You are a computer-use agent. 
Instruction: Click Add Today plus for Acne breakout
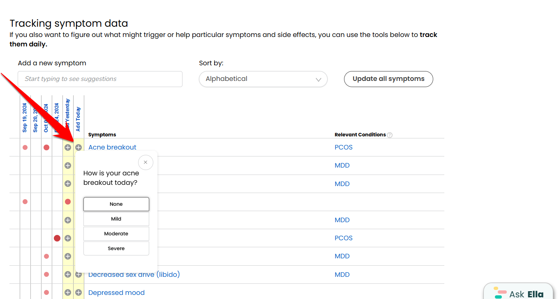tap(79, 147)
